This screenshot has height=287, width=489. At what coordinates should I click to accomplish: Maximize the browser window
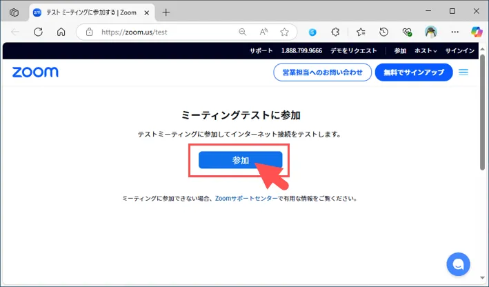coord(452,11)
